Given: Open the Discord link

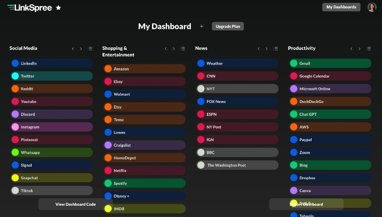Looking at the screenshot, I should point(52,114).
